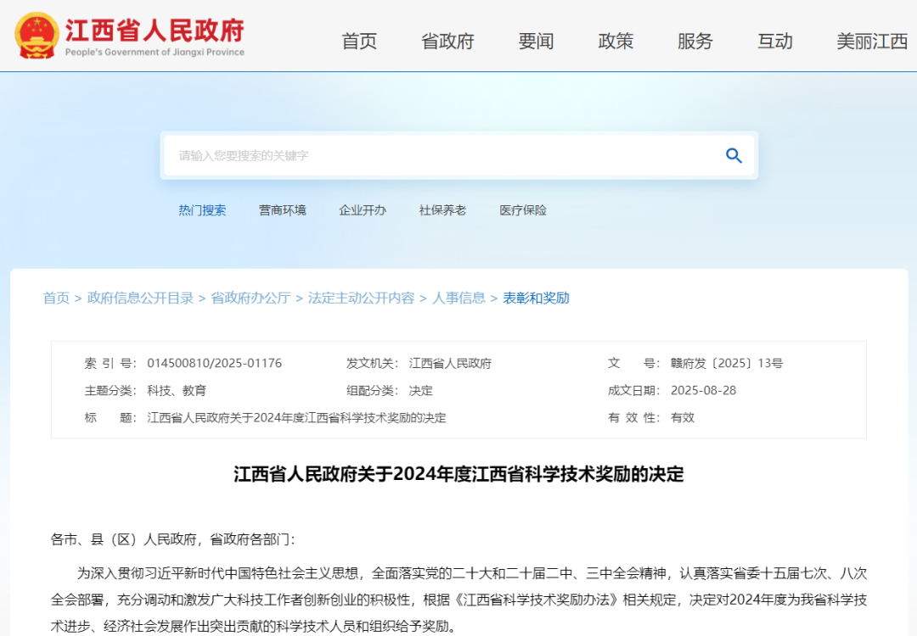This screenshot has height=636, width=917.
Task: Select the 社保养老 hot search link
Action: tap(442, 210)
